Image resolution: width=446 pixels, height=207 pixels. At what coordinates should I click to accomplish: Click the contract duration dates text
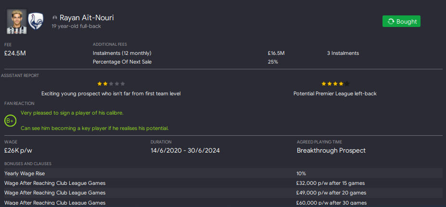pyautogui.click(x=185, y=150)
